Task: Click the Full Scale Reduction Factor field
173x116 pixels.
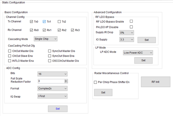Action: [50, 81]
